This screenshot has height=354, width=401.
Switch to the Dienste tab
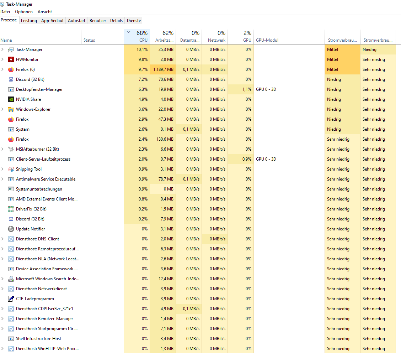point(134,21)
